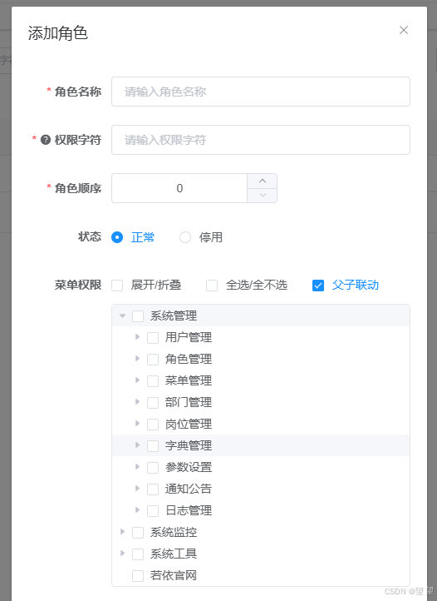Click the 系统监控 tree label

tap(174, 532)
